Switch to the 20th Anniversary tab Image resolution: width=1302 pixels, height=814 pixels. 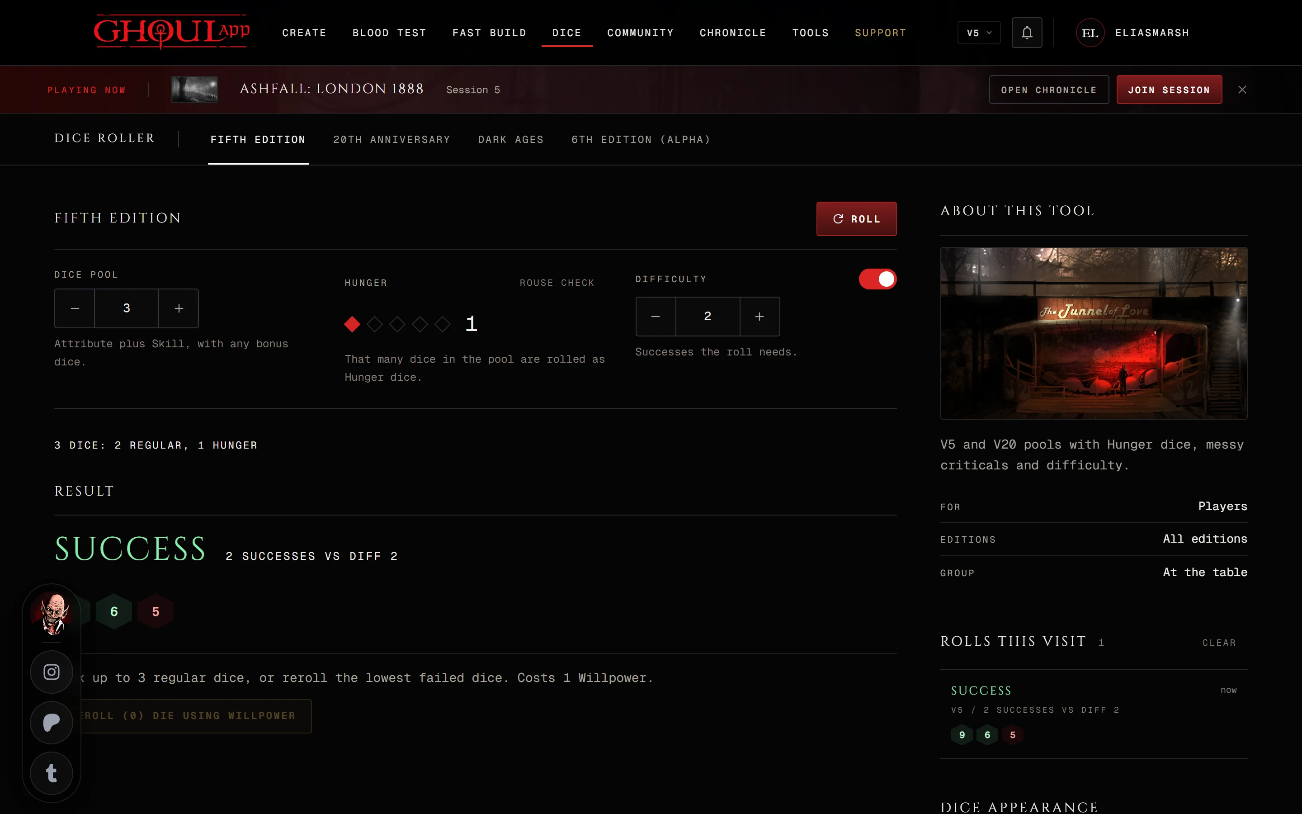pos(392,139)
